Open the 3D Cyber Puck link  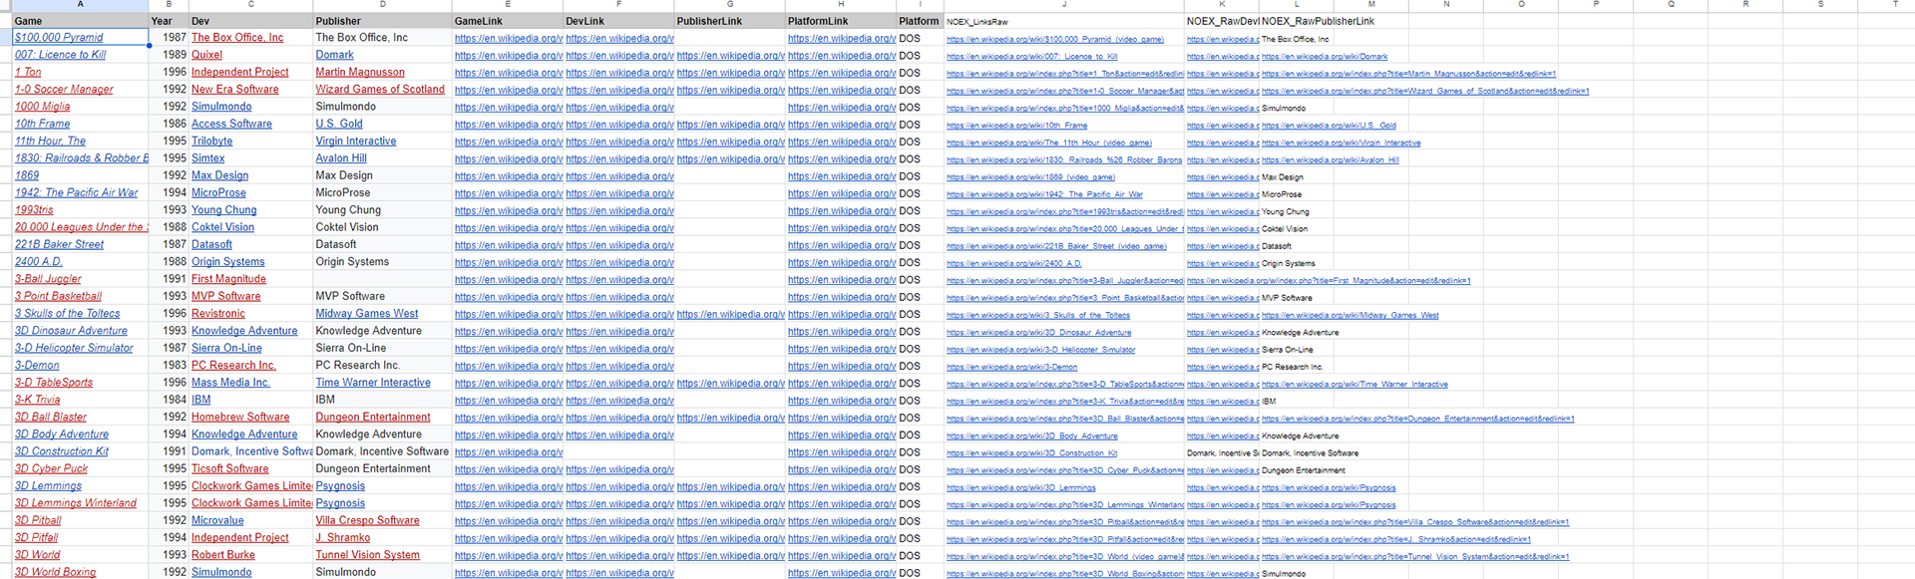click(51, 468)
